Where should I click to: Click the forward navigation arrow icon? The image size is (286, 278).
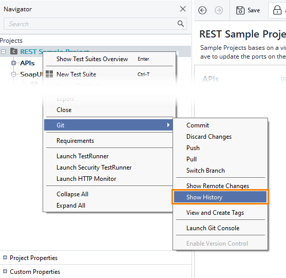pyautogui.click(x=219, y=10)
